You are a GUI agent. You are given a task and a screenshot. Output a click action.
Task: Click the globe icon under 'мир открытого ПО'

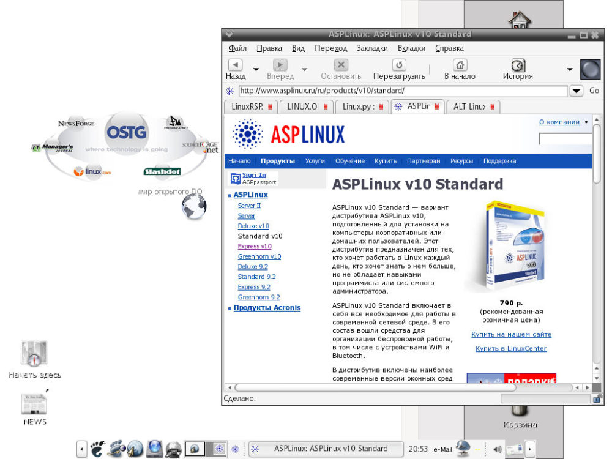point(194,206)
